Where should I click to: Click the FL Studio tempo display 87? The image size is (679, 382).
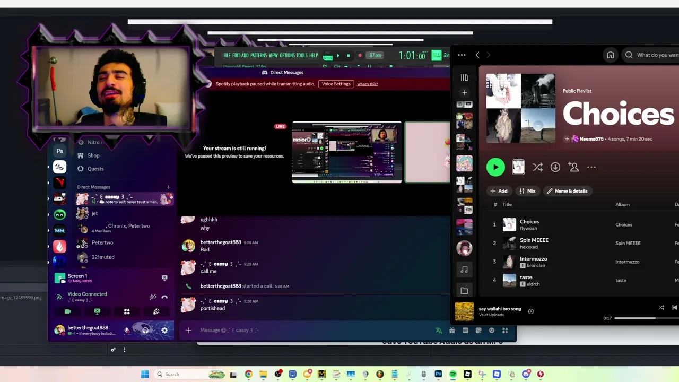pos(375,55)
